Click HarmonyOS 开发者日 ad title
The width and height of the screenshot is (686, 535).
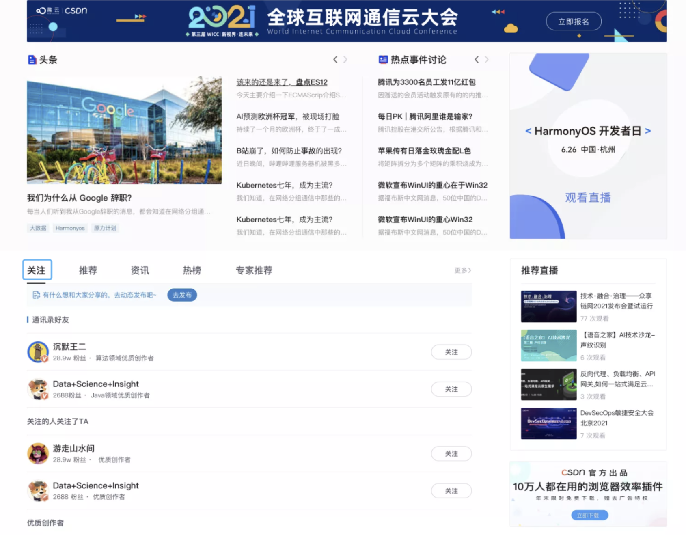[x=588, y=131]
